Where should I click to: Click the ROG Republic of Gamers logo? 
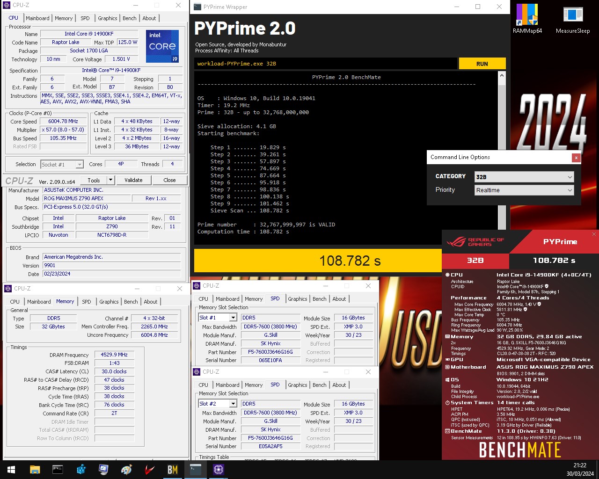pos(475,242)
